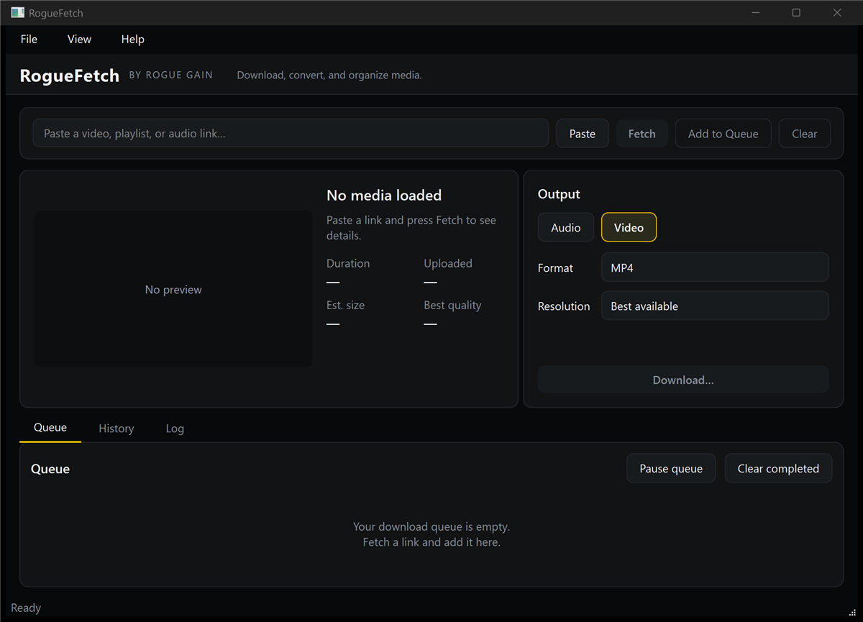This screenshot has height=622, width=863.
Task: Open the View menu
Action: [x=79, y=40]
